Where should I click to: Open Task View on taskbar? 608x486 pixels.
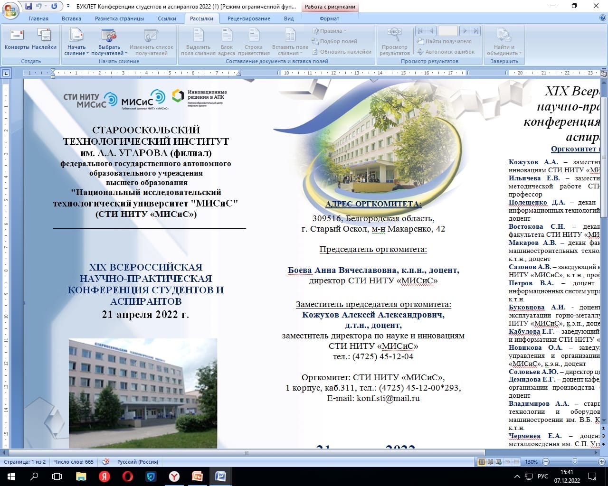[57, 476]
